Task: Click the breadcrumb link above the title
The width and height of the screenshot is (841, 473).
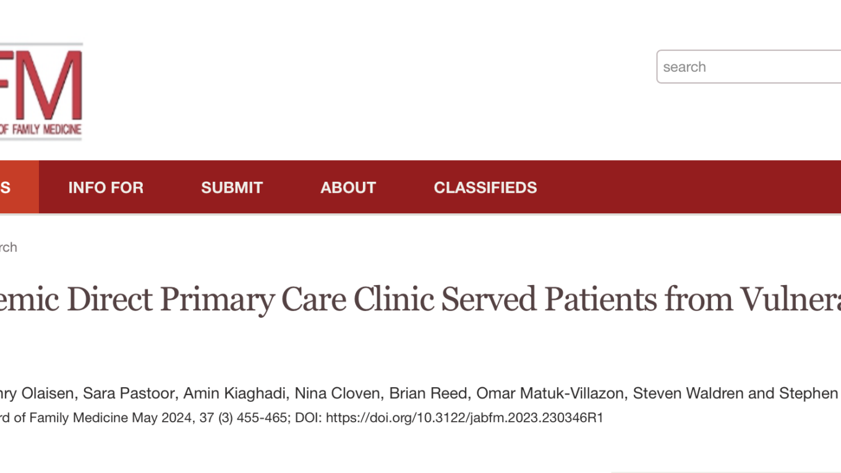Action: click(9, 247)
